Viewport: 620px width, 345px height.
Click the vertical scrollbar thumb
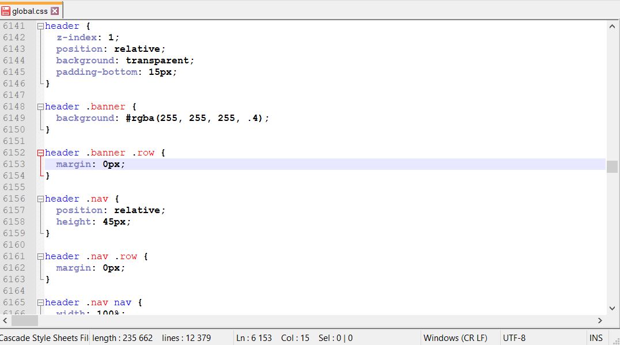click(x=612, y=167)
